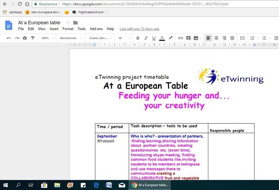Go back with browser back arrow

(5, 4)
